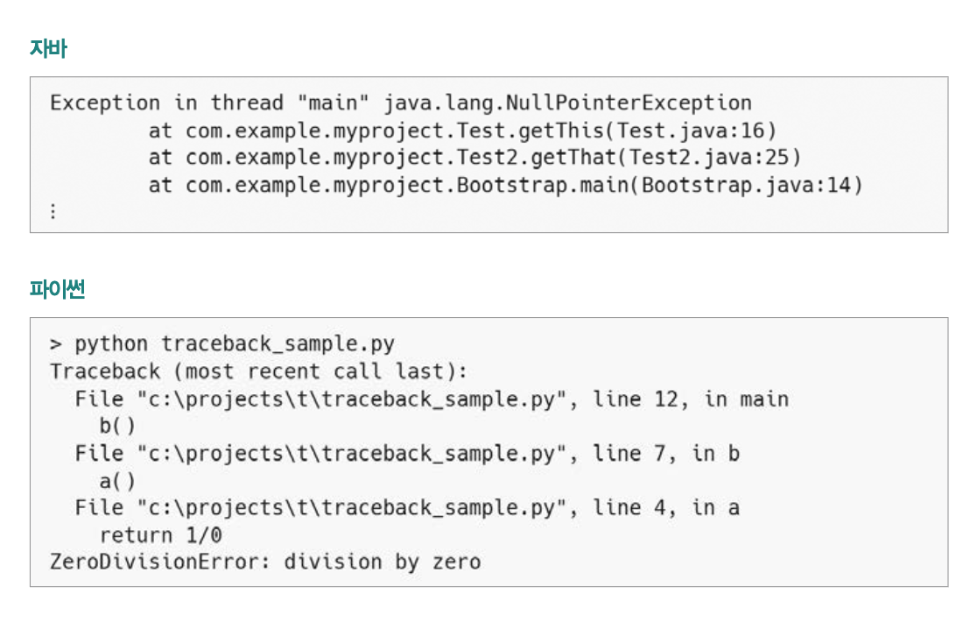Click the b() call line
Viewport: 977px width, 622px height.
117,427
